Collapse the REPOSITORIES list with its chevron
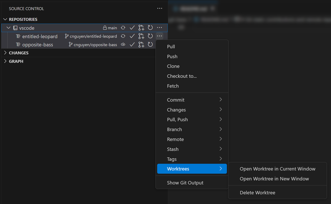 (x=5, y=19)
